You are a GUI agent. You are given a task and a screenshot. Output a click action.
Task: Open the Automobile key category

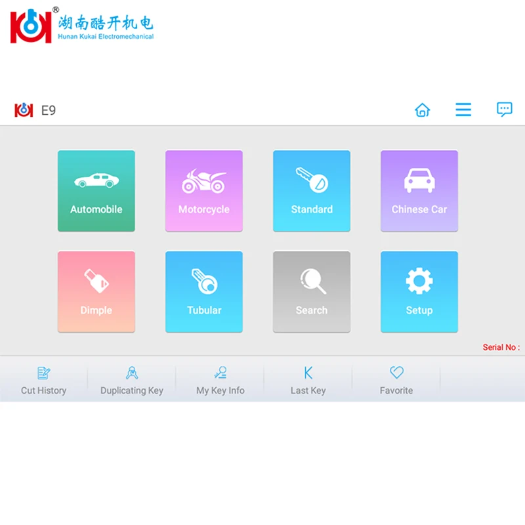96,191
